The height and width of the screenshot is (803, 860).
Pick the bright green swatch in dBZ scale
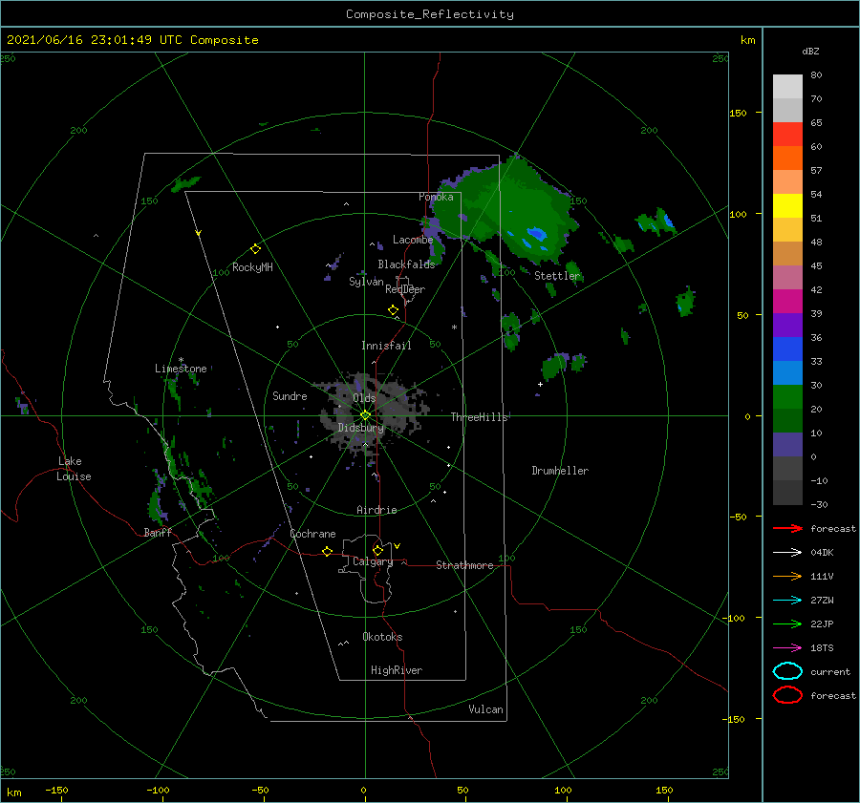pyautogui.click(x=787, y=396)
